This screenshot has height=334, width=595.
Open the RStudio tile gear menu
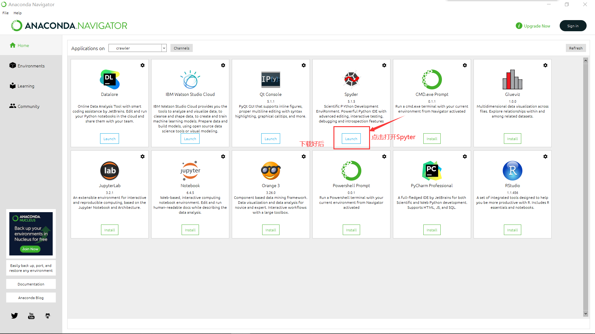pyautogui.click(x=545, y=156)
